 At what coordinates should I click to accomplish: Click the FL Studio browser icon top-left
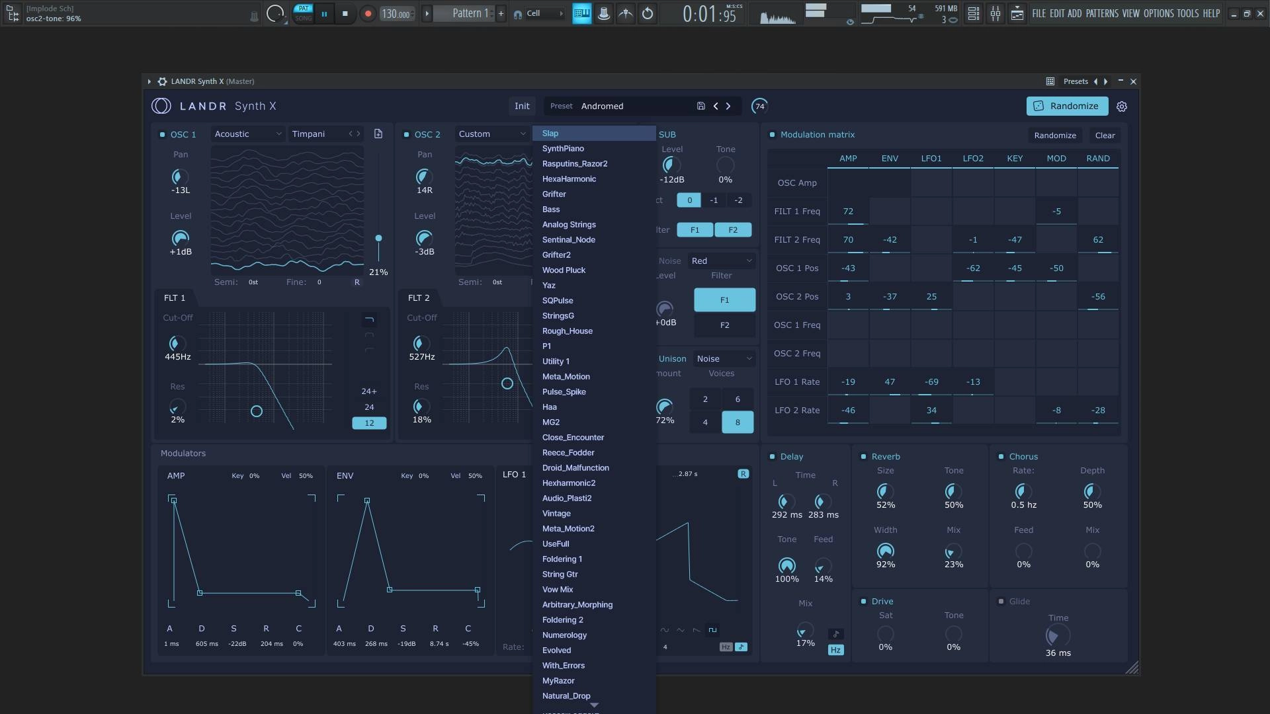point(13,13)
